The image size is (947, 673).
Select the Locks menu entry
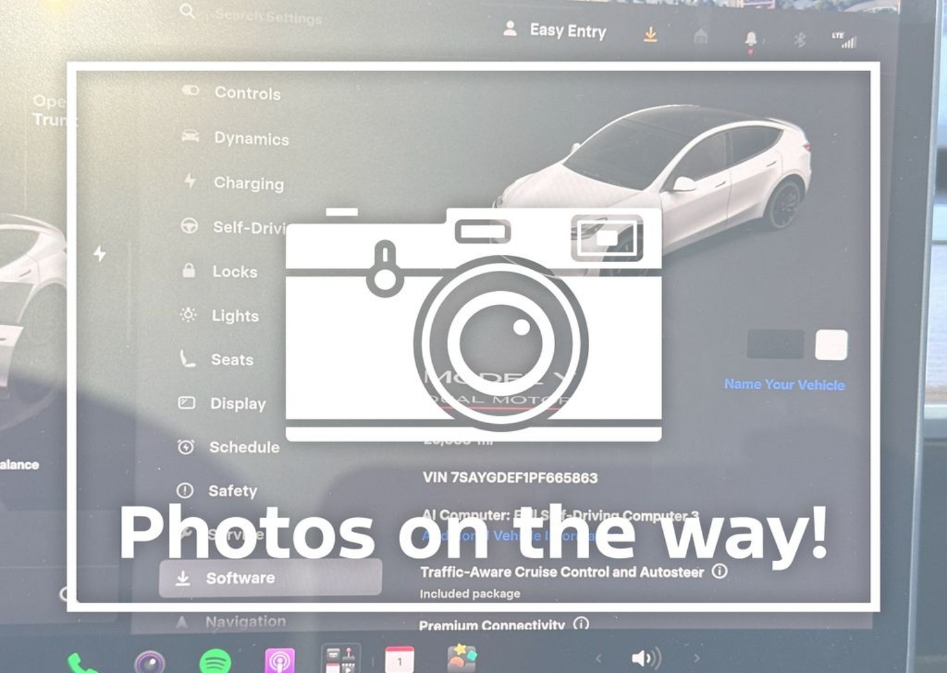pyautogui.click(x=219, y=271)
